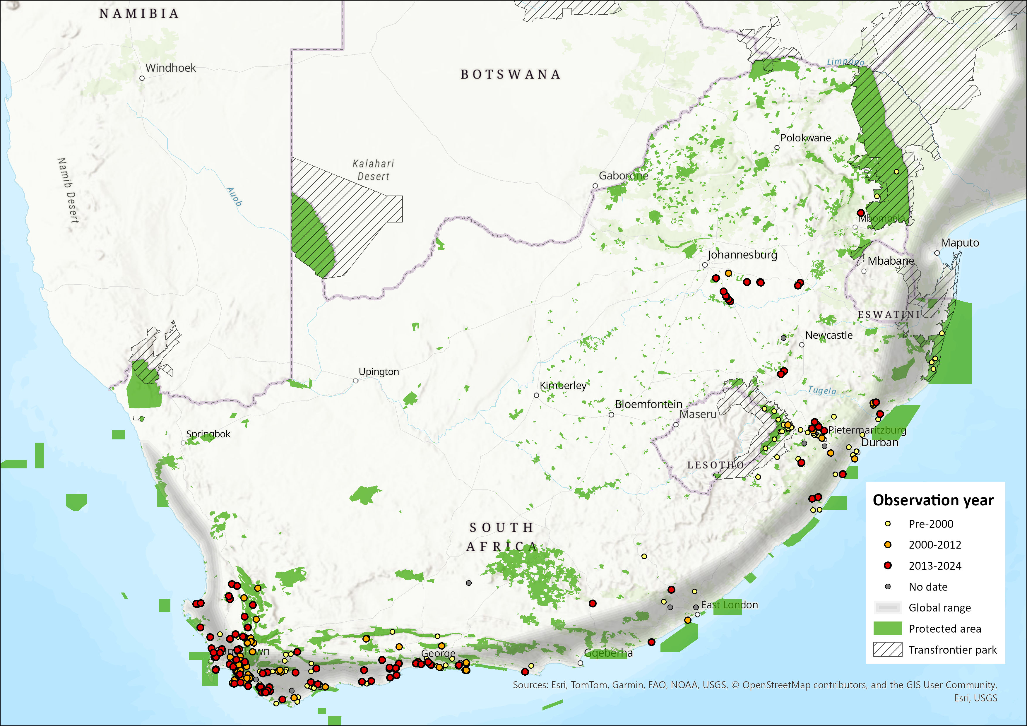Click the Kimberley city marker circle

tap(536, 395)
